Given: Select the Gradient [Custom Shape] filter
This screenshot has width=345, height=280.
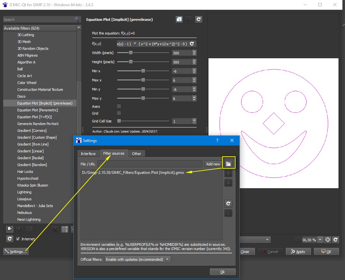Looking at the screenshot, I should (37, 137).
